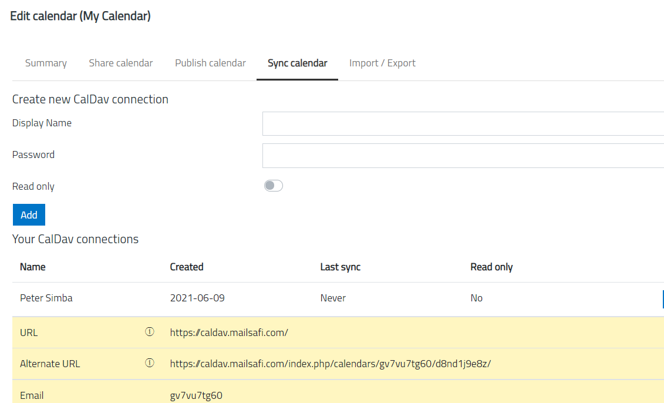Open the Import / Export tab
The image size is (664, 403).
(382, 63)
